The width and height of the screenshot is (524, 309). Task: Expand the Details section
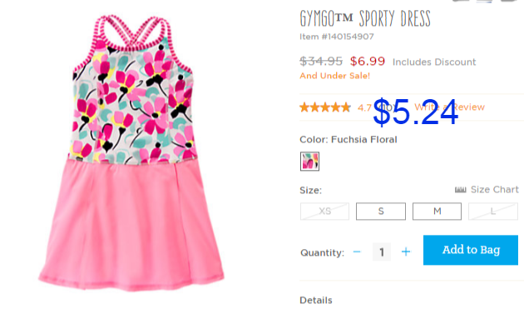316,300
